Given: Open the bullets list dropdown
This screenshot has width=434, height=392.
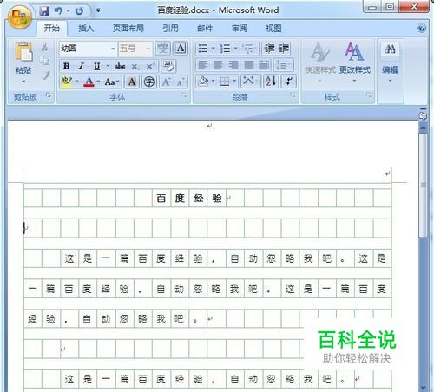Looking at the screenshot, I should tap(213, 49).
